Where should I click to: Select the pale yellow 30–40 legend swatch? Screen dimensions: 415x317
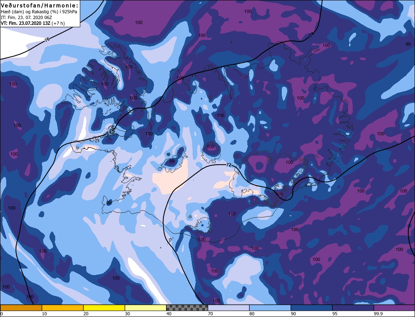tap(146, 307)
